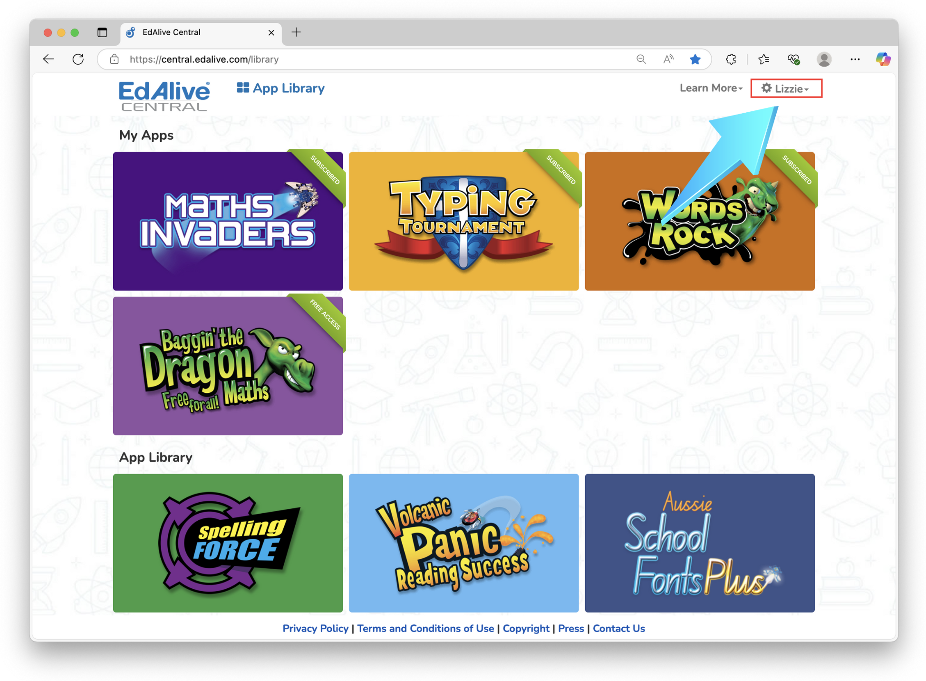This screenshot has width=926, height=681.
Task: Open the Privacy Policy link
Action: click(x=315, y=628)
